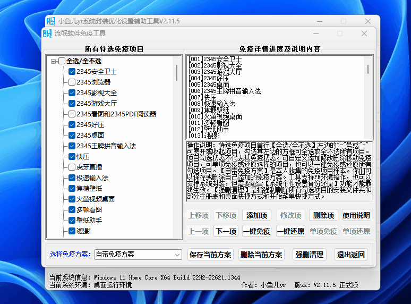Click the [013]i搜影 detail line
Image resolution: width=411 pixels, height=304 pixels.
click(x=204, y=136)
